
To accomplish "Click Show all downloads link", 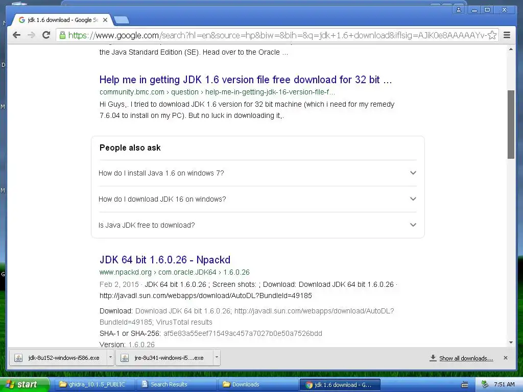I will (466, 358).
